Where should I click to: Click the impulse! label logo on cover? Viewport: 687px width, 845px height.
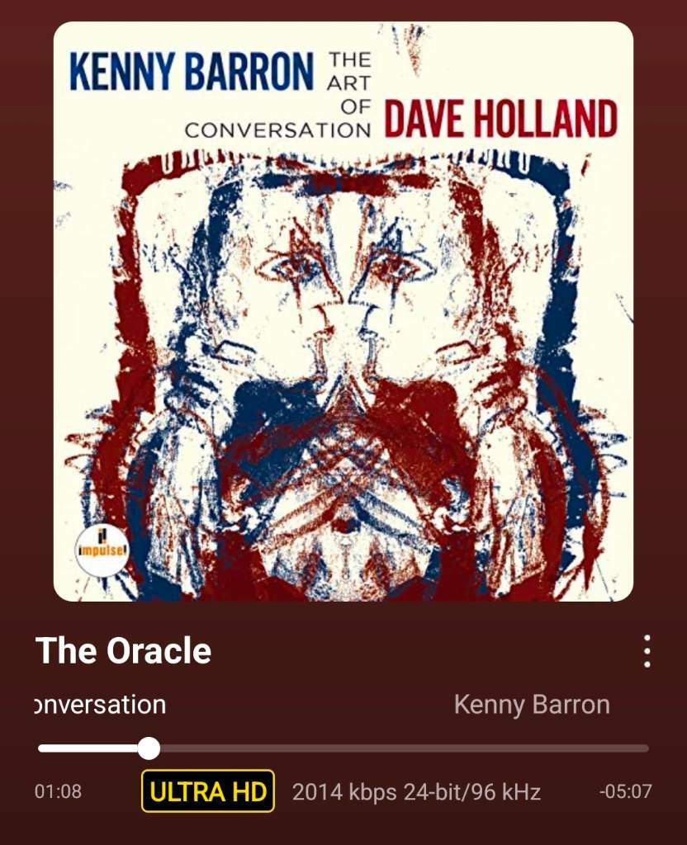tap(102, 550)
